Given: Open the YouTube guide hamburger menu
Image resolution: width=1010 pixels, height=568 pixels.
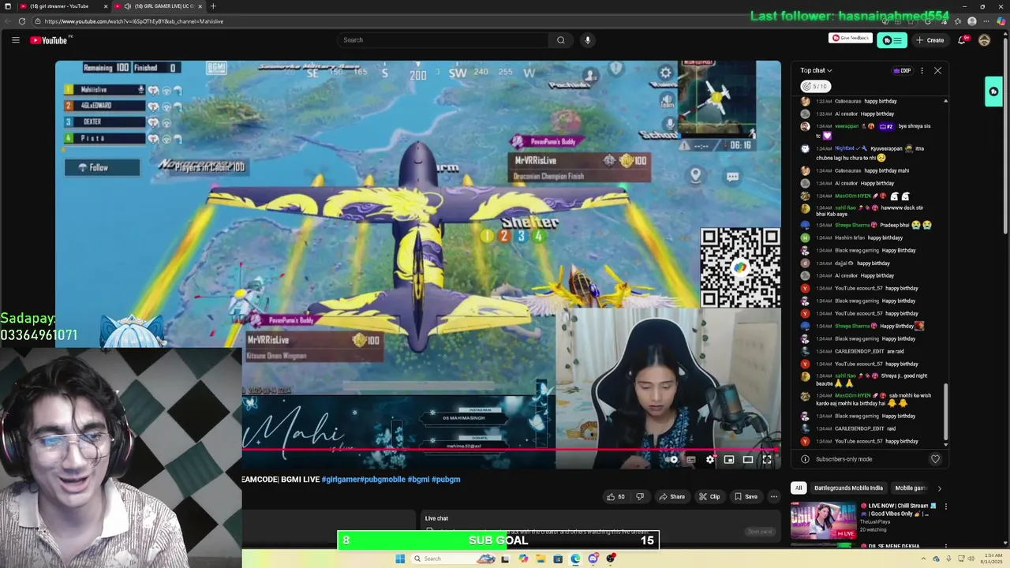Looking at the screenshot, I should tap(15, 40).
